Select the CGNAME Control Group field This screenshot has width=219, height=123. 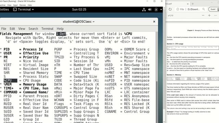[127, 112]
